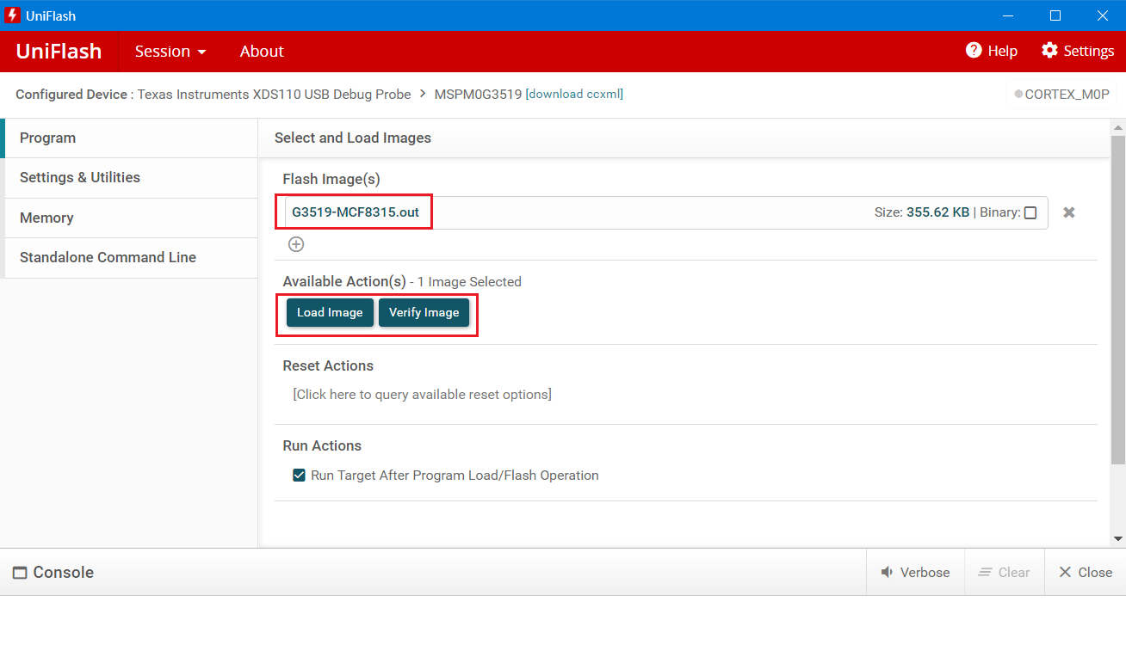Uncheck Run Target After Program Load
The width and height of the screenshot is (1126, 663).
[300, 475]
